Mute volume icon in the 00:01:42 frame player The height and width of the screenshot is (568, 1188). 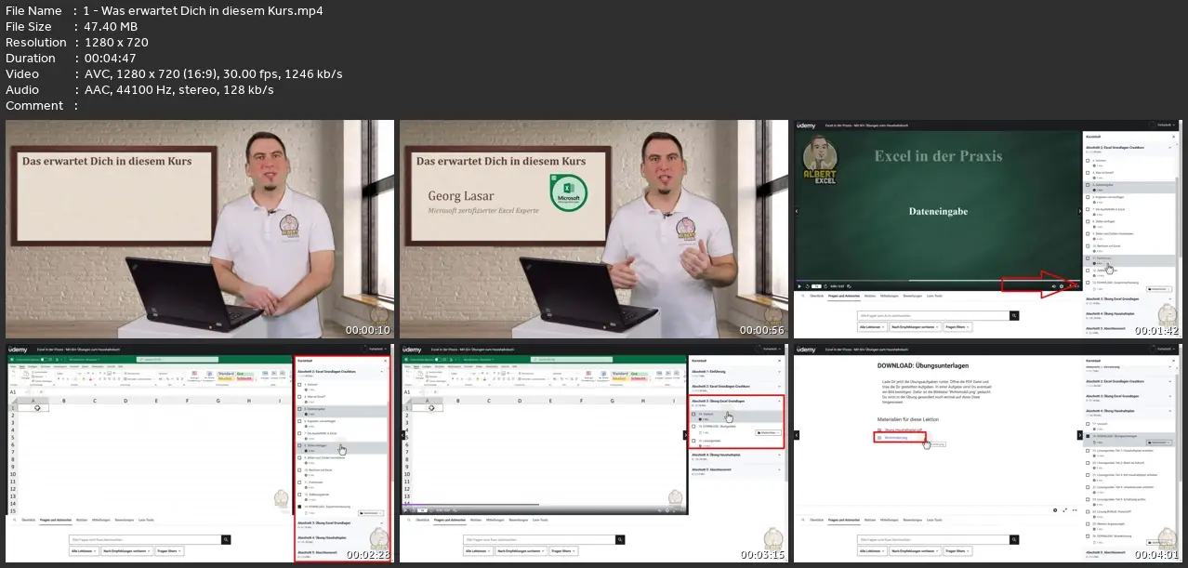click(x=1054, y=286)
